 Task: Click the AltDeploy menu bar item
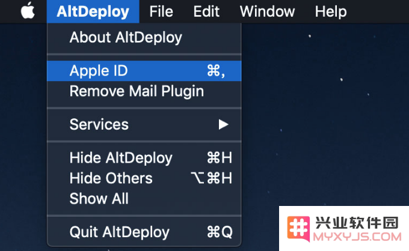click(93, 11)
